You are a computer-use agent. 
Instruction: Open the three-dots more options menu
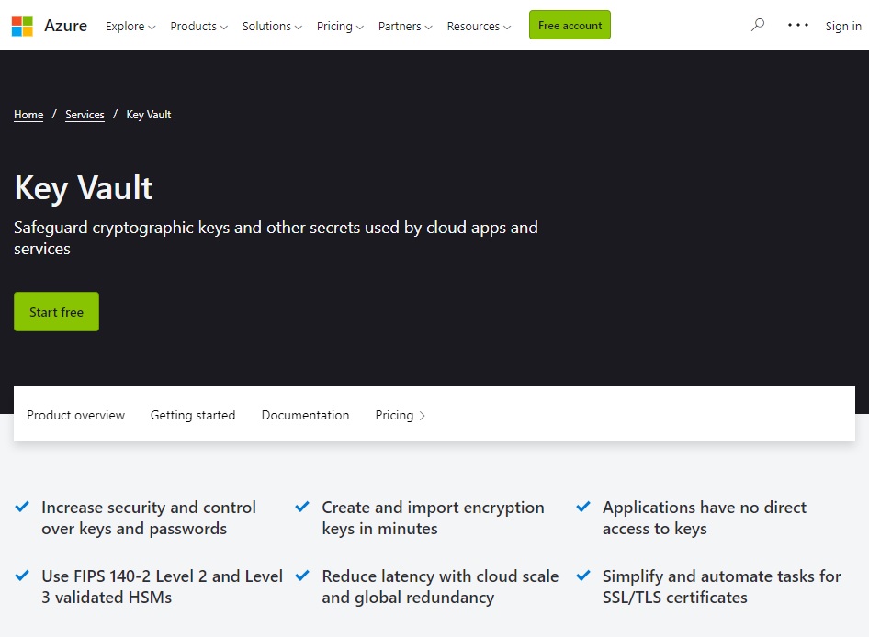click(798, 25)
